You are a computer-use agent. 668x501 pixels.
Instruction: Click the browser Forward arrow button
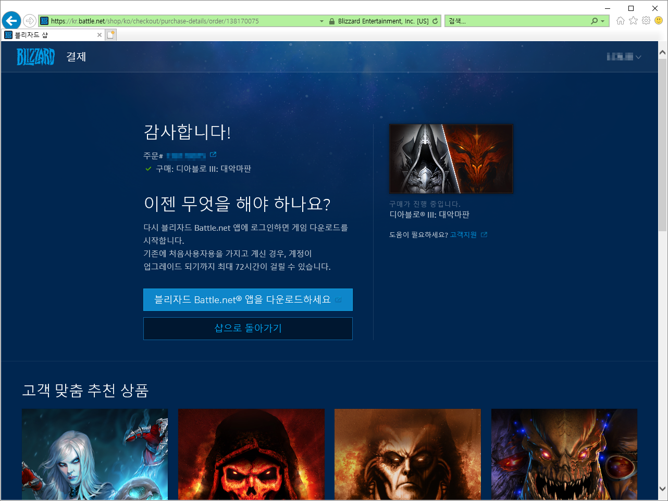click(30, 21)
